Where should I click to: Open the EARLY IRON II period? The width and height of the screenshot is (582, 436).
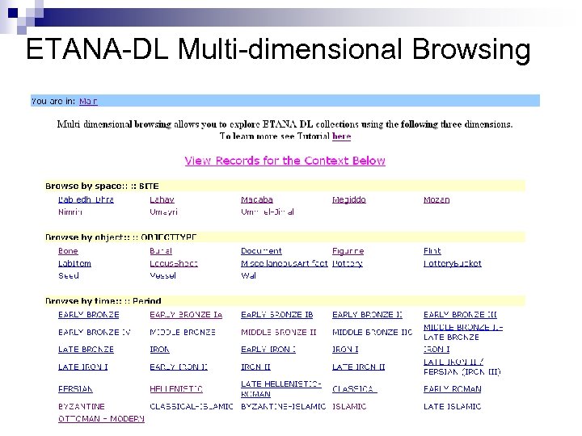[179, 367]
